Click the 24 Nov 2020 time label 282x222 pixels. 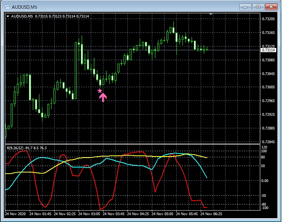[x=15, y=214]
